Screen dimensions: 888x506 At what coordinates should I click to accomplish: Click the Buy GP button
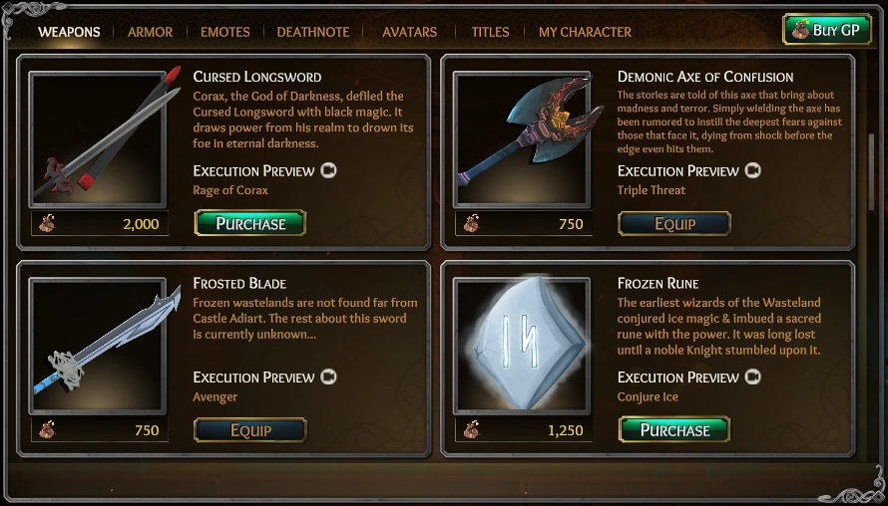827,30
